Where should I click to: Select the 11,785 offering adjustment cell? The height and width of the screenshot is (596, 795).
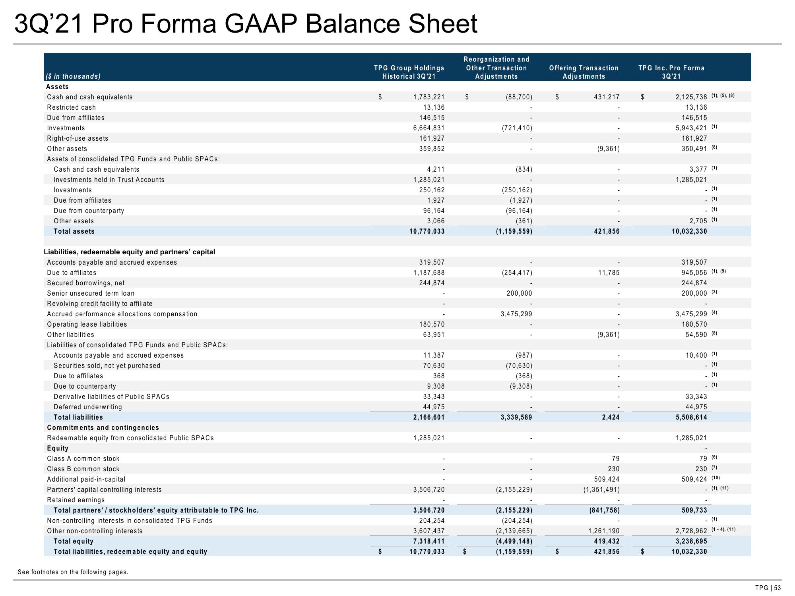[609, 273]
